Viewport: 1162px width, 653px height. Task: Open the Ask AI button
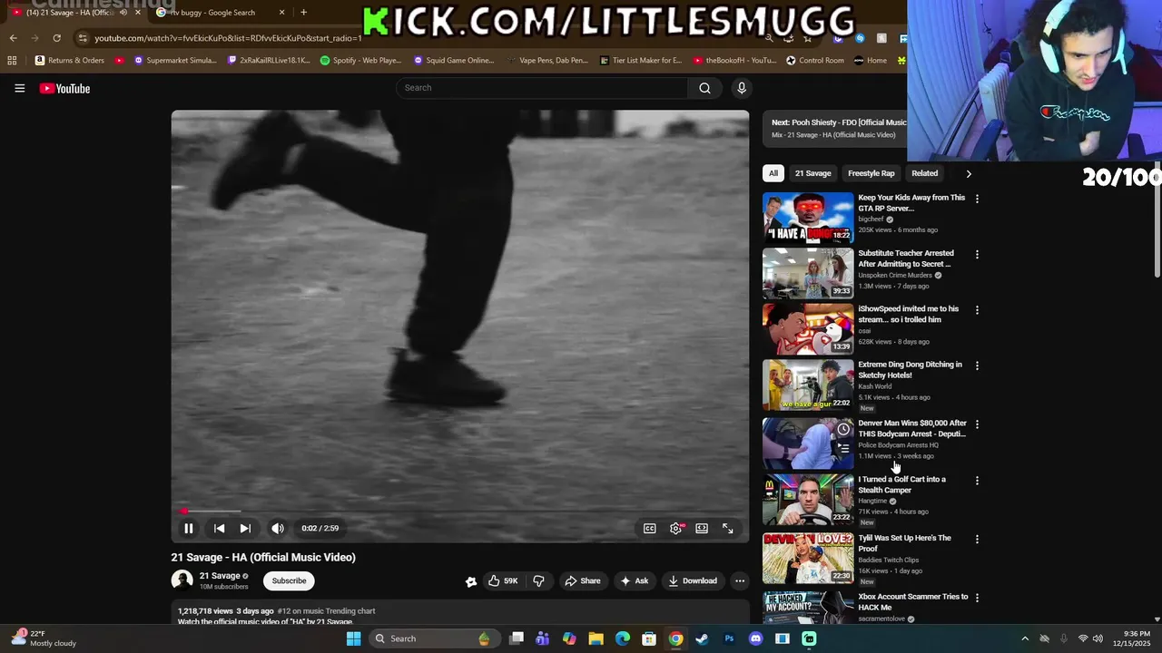[x=634, y=580]
